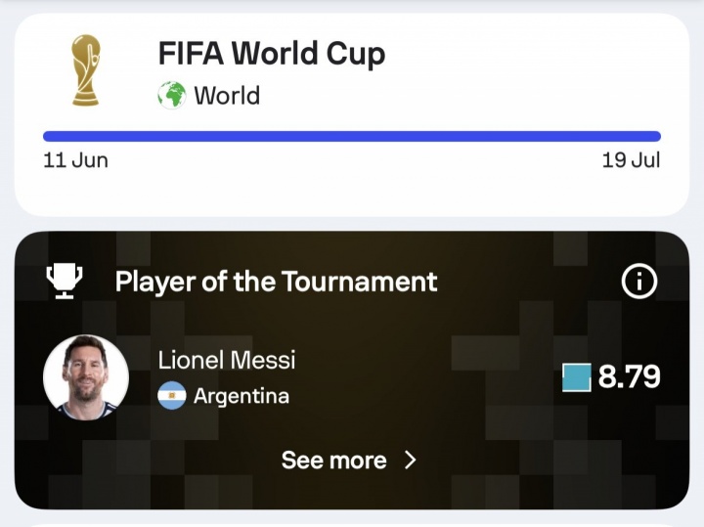Image resolution: width=704 pixels, height=527 pixels.
Task: Click the See more button
Action: coord(349,461)
